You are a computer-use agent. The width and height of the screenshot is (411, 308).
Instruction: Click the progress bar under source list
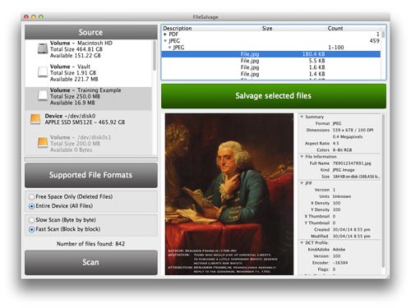pos(91,159)
